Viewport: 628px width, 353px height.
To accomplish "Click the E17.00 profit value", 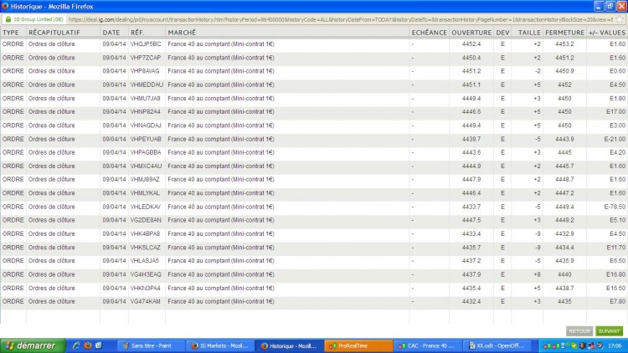I will 615,111.
